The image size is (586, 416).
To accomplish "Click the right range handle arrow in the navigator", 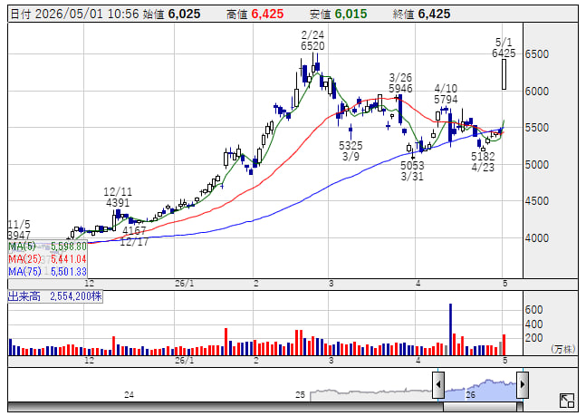I will (x=522, y=385).
